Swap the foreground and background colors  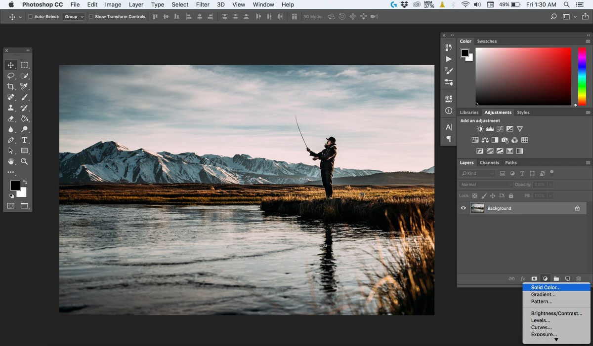25,182
